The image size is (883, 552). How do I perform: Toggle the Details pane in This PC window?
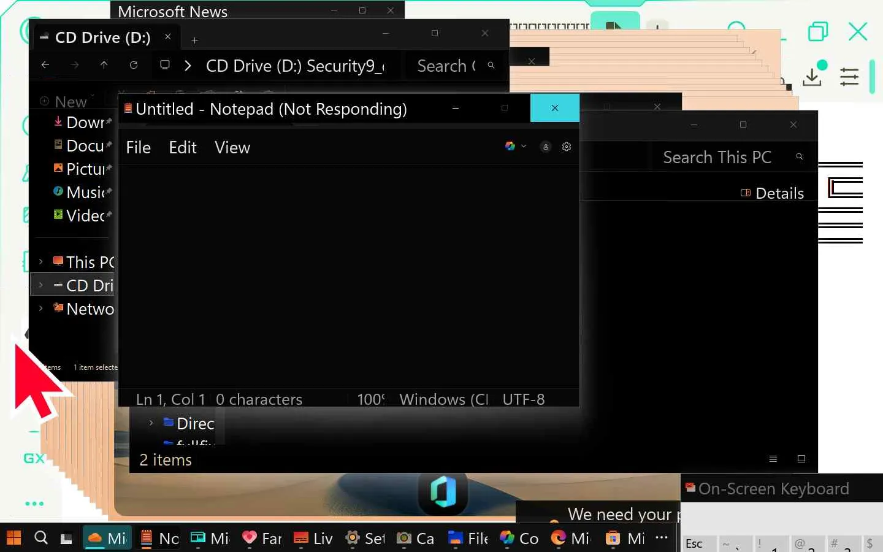773,193
